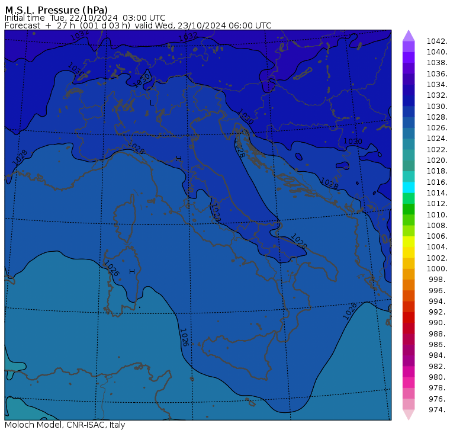The width and height of the screenshot is (450, 433).
Task: Click the 'Forecast + 27 h' validity line
Action: [x=138, y=25]
